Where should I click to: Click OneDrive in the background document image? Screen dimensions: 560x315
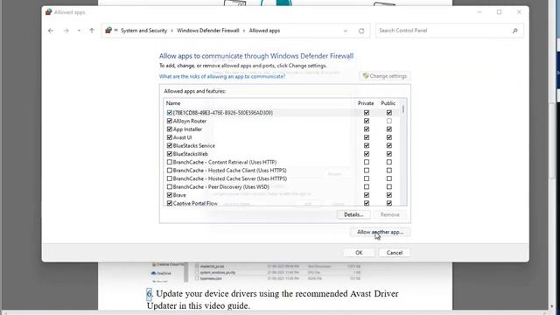[x=161, y=273]
